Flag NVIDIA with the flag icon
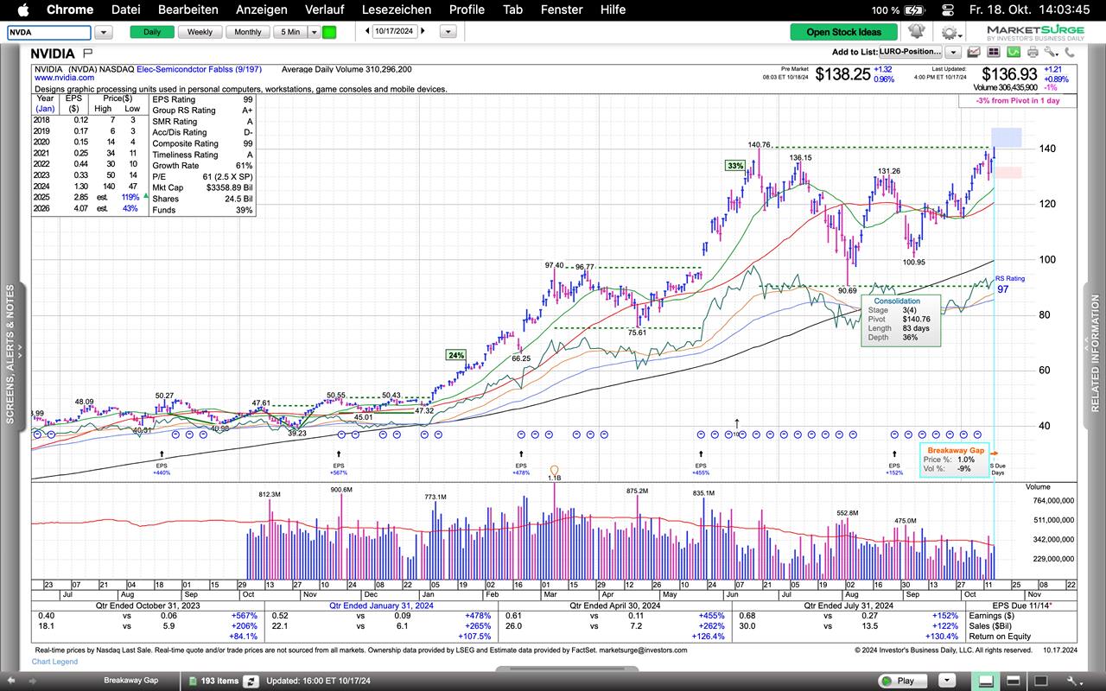Screen dimensions: 1106x691 coord(87,54)
